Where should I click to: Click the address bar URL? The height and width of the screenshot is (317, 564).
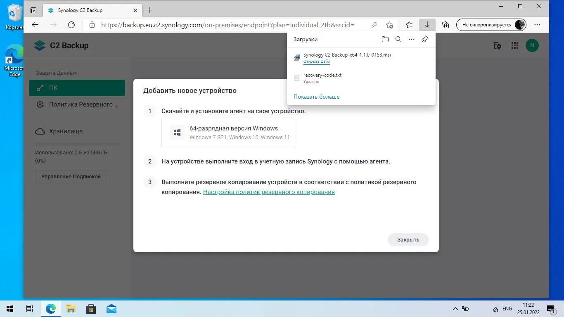pos(227,25)
